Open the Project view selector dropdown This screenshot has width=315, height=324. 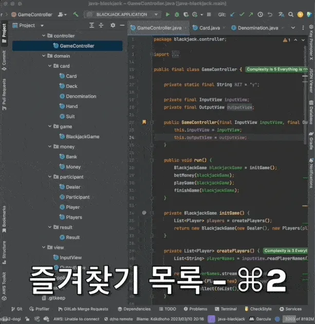coord(42,25)
